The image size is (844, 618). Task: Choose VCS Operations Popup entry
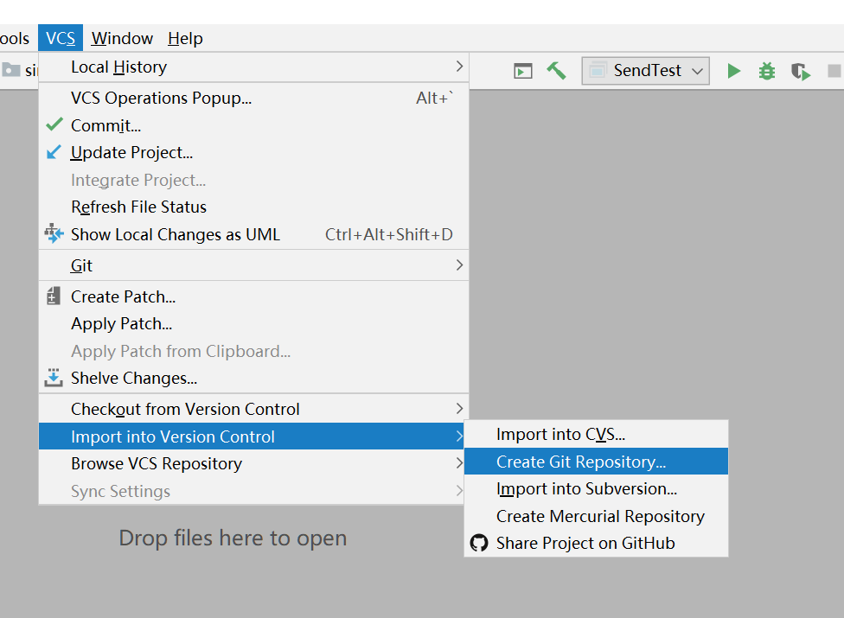253,98
